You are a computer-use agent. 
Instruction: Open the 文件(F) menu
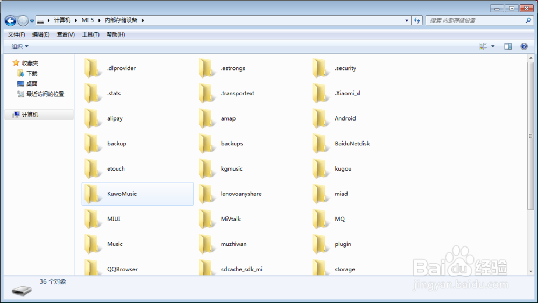point(17,34)
